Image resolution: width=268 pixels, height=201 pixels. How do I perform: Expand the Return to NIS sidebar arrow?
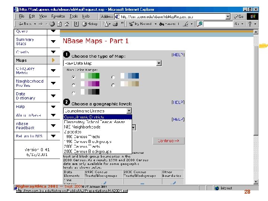point(53,136)
